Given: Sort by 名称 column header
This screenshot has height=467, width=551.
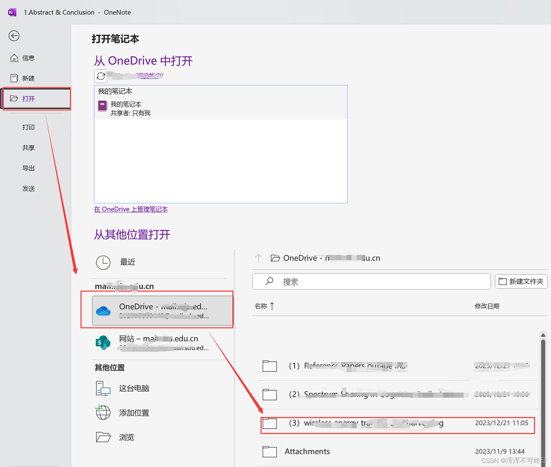Looking at the screenshot, I should click(x=264, y=306).
